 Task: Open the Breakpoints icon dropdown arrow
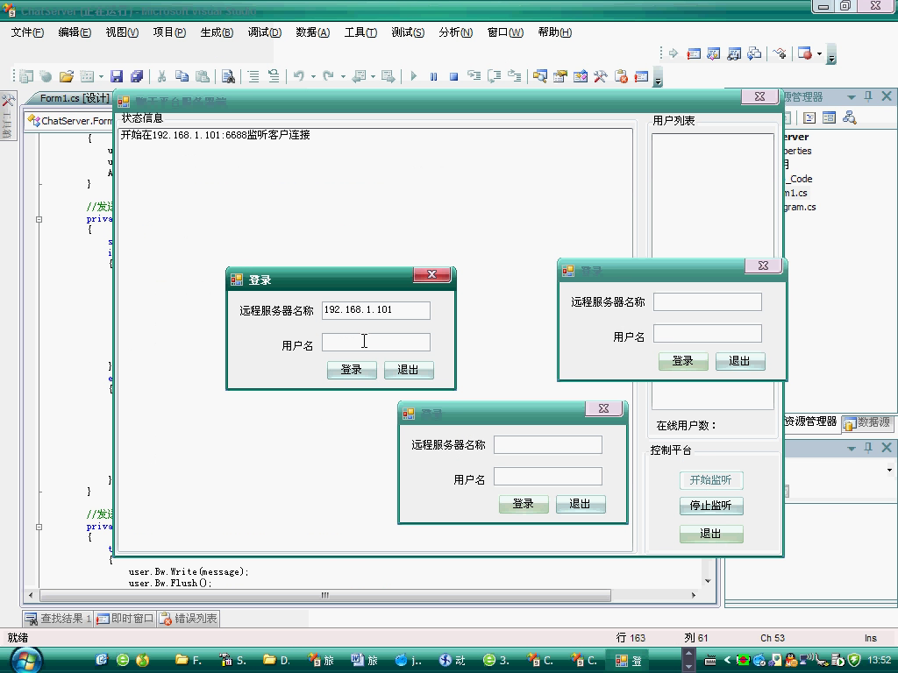pyautogui.click(x=820, y=54)
